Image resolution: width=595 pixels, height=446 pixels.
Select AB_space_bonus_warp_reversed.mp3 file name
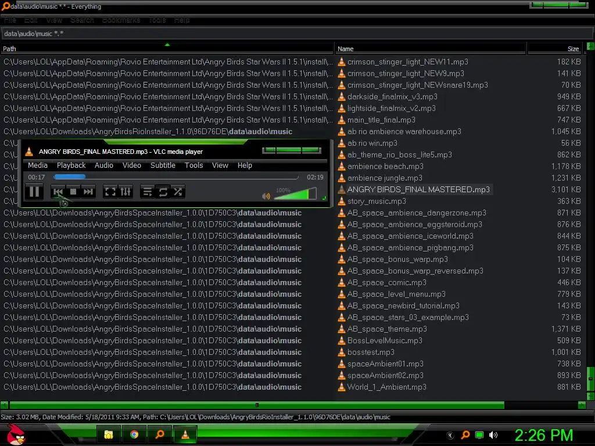tap(415, 271)
